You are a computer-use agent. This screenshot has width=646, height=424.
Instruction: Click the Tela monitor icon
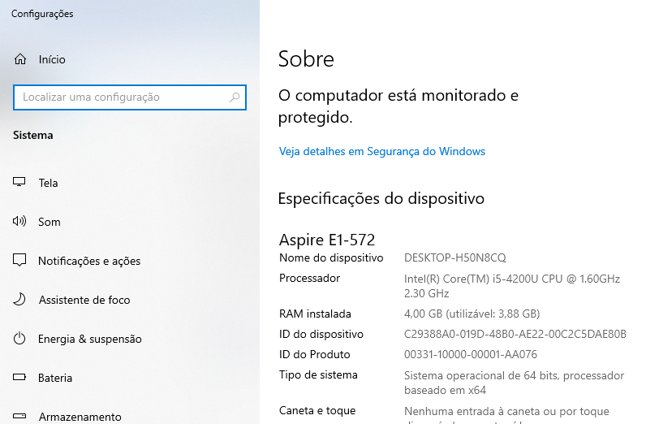point(19,182)
